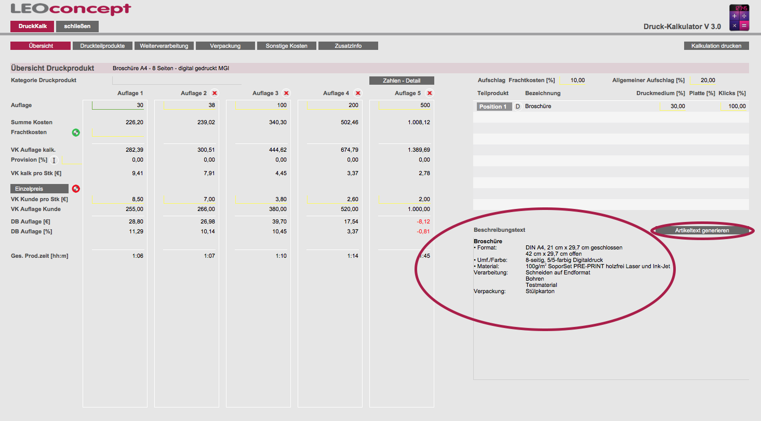Click Provision value 0,00 under Auflage 1
Viewport: 761px width, 421px height.
tap(138, 160)
